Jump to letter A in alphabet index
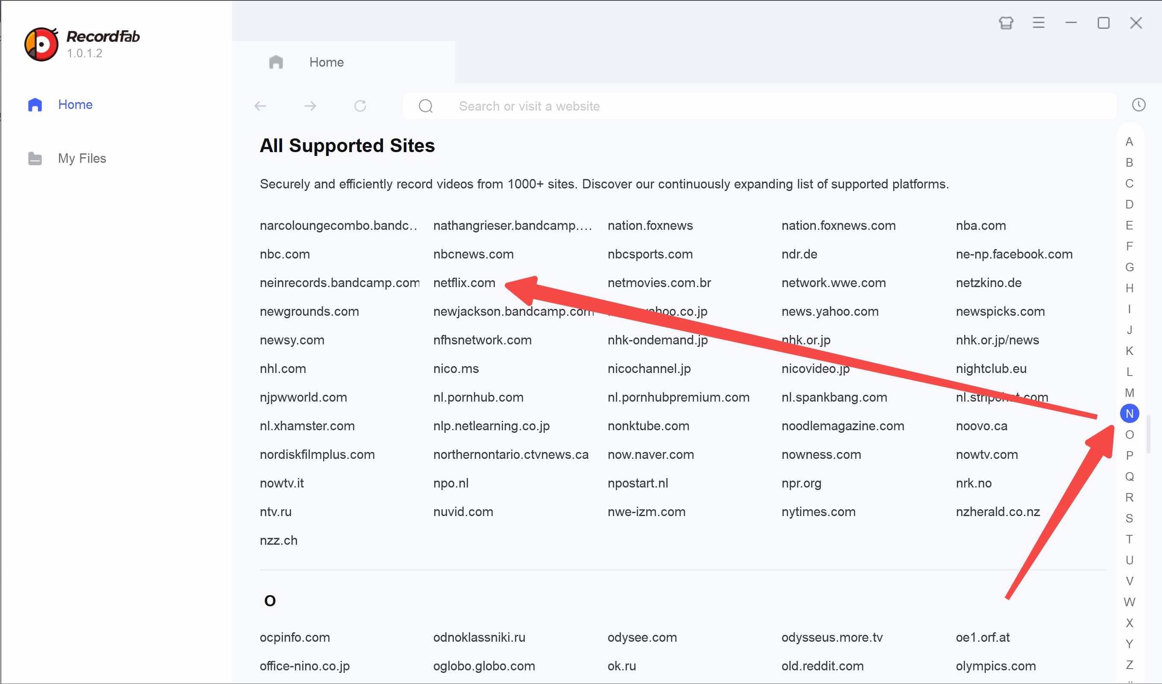Viewport: 1162px width, 684px height. 1129,141
